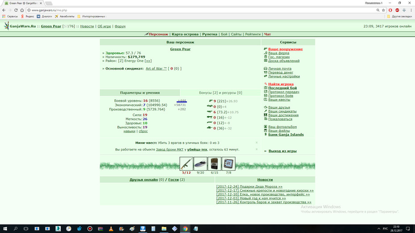Image resolution: width=415 pixels, height=233 pixels.
Task: Click the сброс link
Action: pos(143,131)
